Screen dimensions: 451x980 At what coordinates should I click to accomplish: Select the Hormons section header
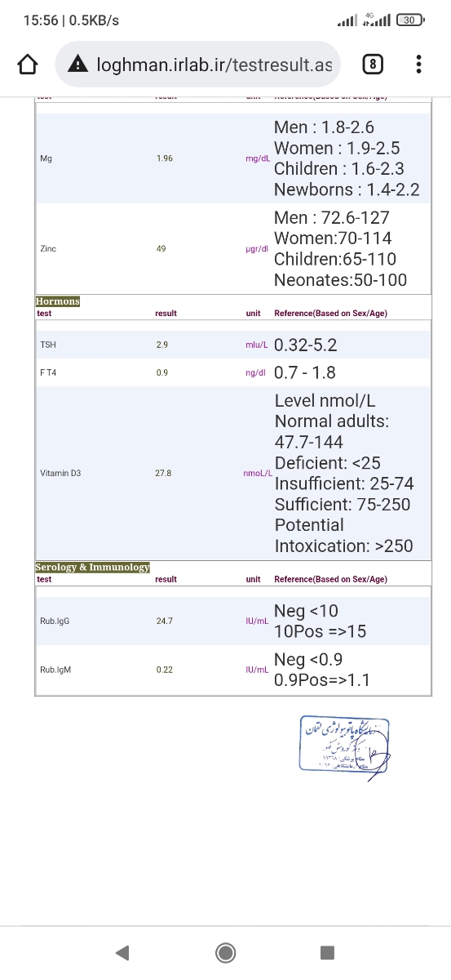coord(58,301)
